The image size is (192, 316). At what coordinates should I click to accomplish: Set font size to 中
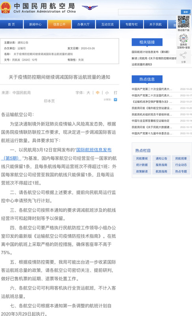[98, 93]
